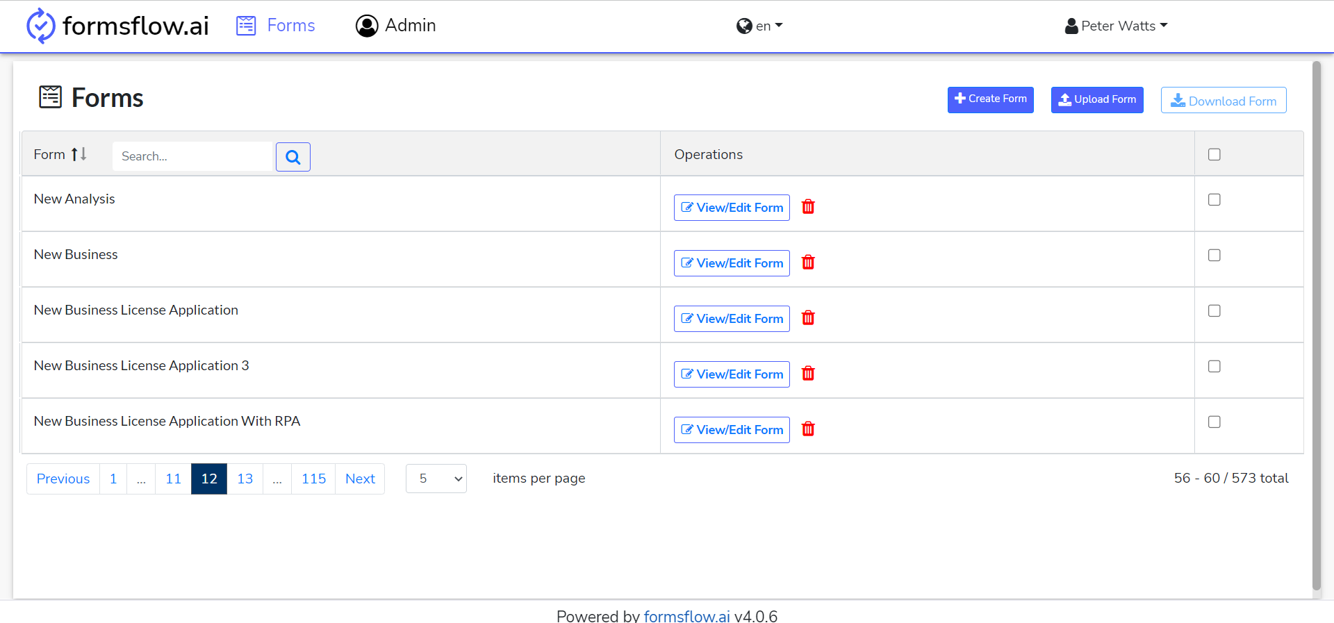Toggle Form column sort arrows

point(79,154)
